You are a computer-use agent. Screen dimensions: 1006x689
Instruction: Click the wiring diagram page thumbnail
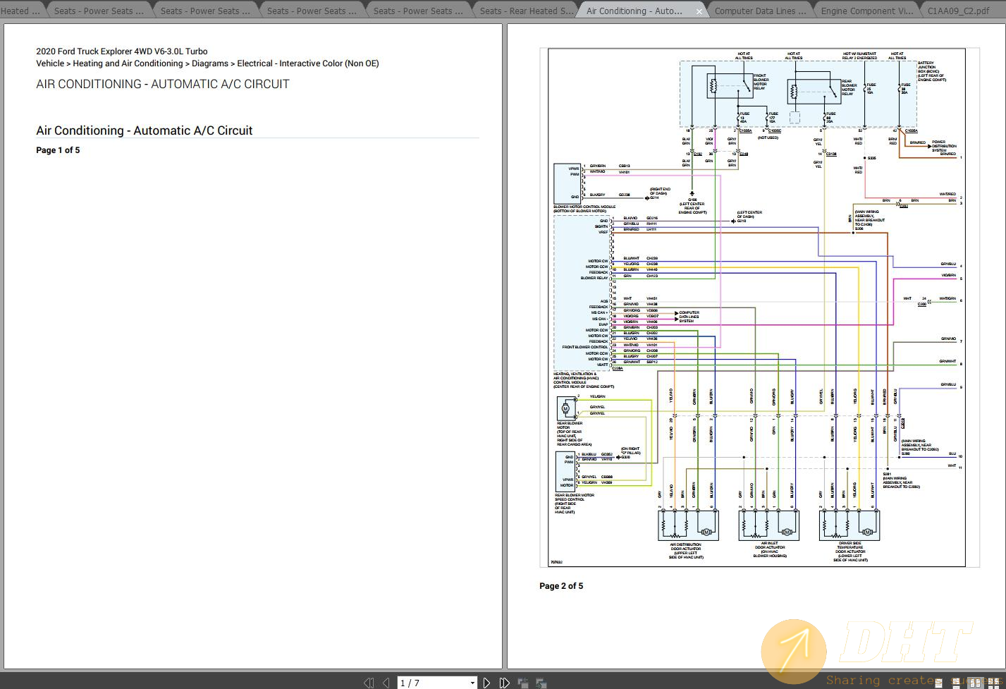759,308
